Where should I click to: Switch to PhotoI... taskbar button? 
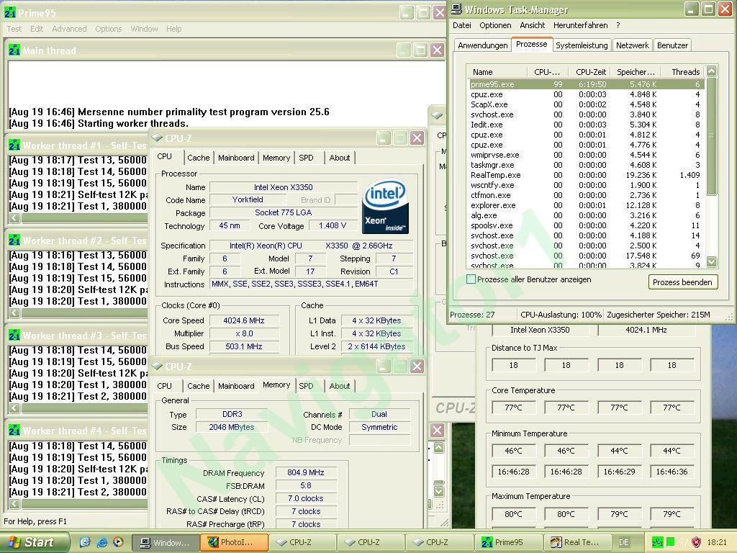234,542
